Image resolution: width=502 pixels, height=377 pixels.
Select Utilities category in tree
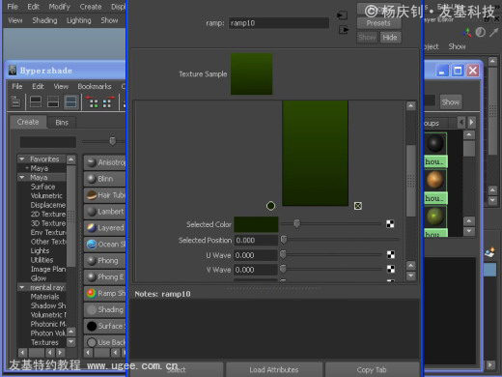coord(42,260)
